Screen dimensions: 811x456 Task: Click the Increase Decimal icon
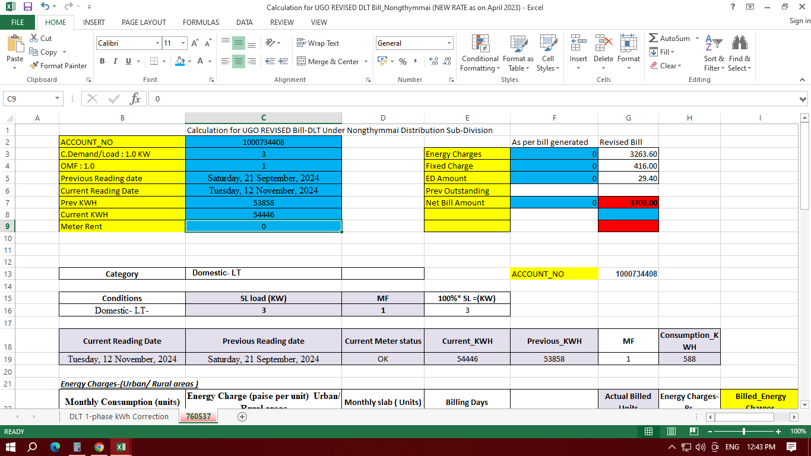pos(433,61)
